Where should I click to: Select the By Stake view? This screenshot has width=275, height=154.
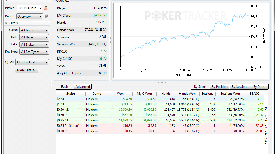200,87
